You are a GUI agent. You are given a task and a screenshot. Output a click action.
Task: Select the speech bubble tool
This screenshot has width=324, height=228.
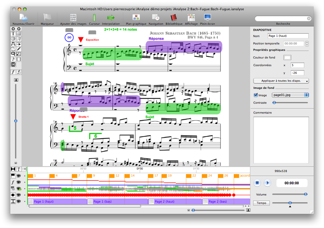coord(13,54)
